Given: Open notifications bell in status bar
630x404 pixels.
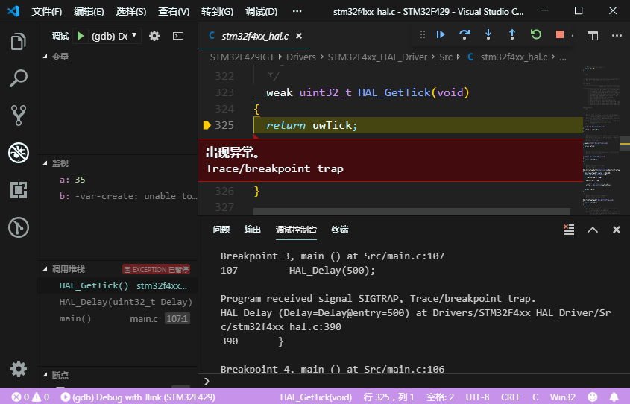Looking at the screenshot, I should [x=614, y=397].
